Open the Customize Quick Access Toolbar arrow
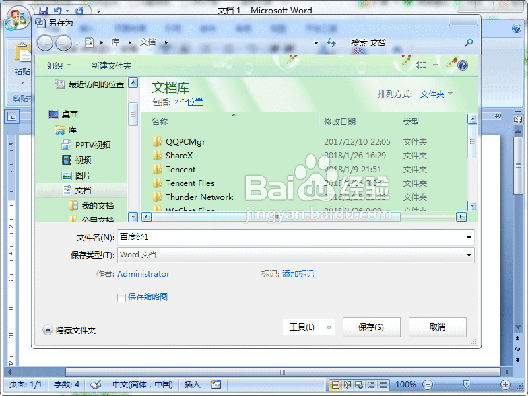528x396 pixels. pyautogui.click(x=98, y=11)
